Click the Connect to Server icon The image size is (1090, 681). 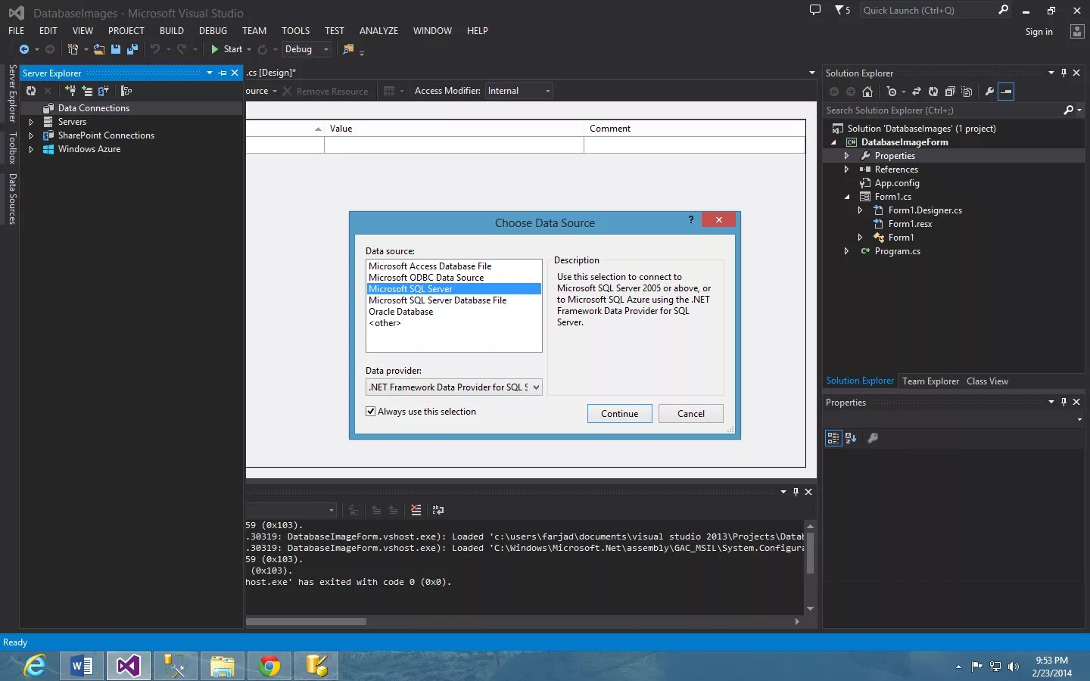[87, 91]
